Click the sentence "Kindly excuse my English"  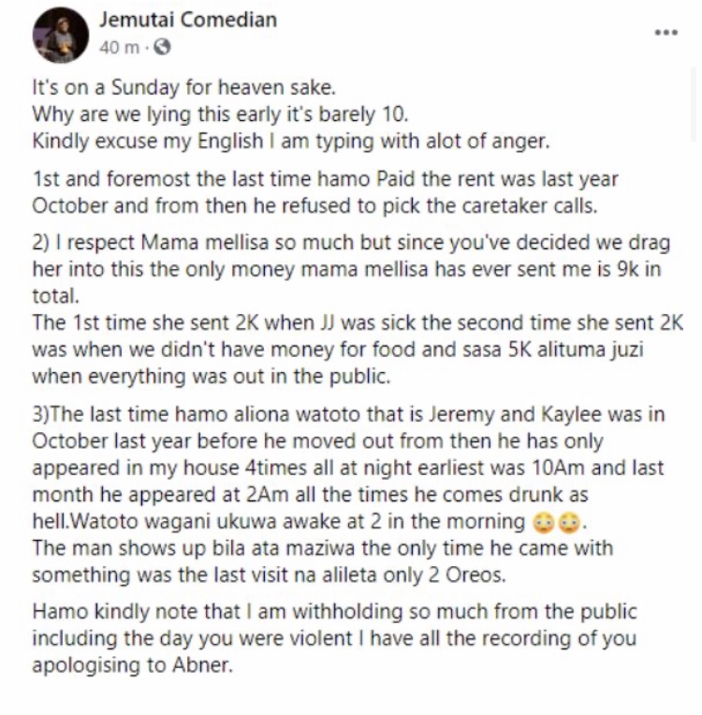[291, 142]
